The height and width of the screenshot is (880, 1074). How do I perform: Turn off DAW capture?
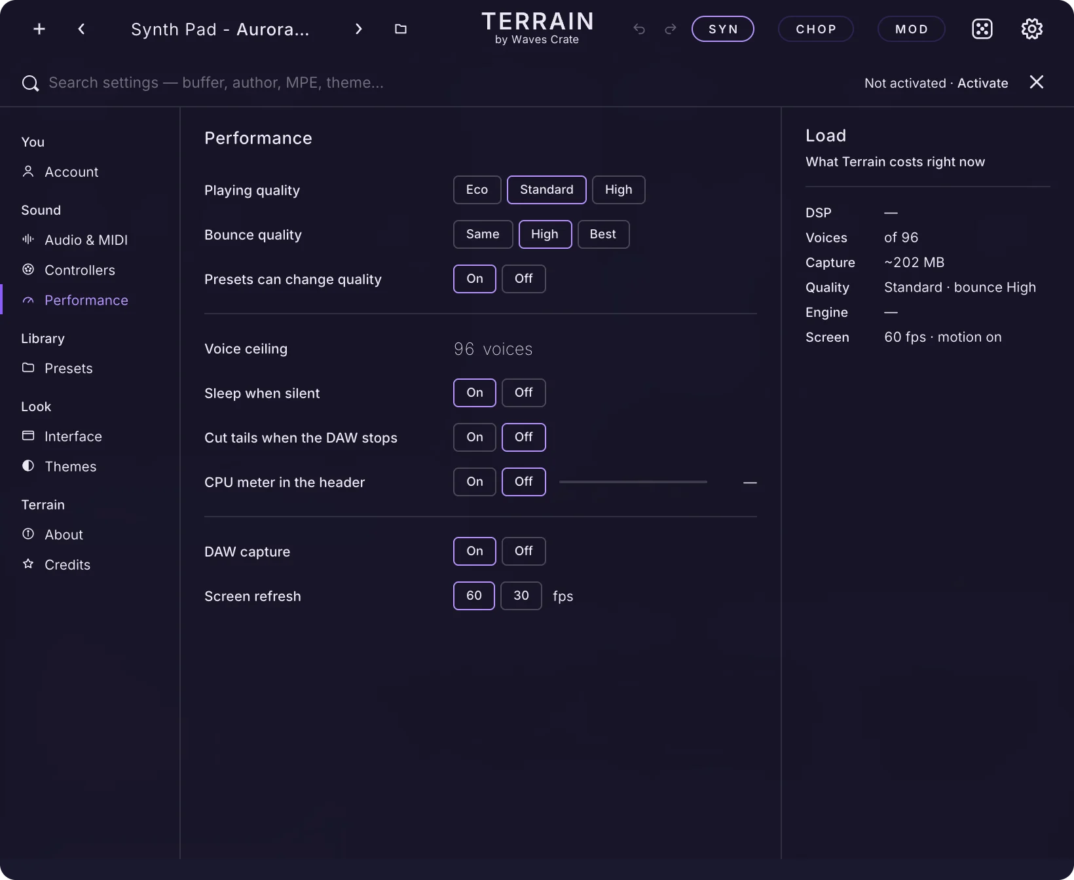coord(523,551)
